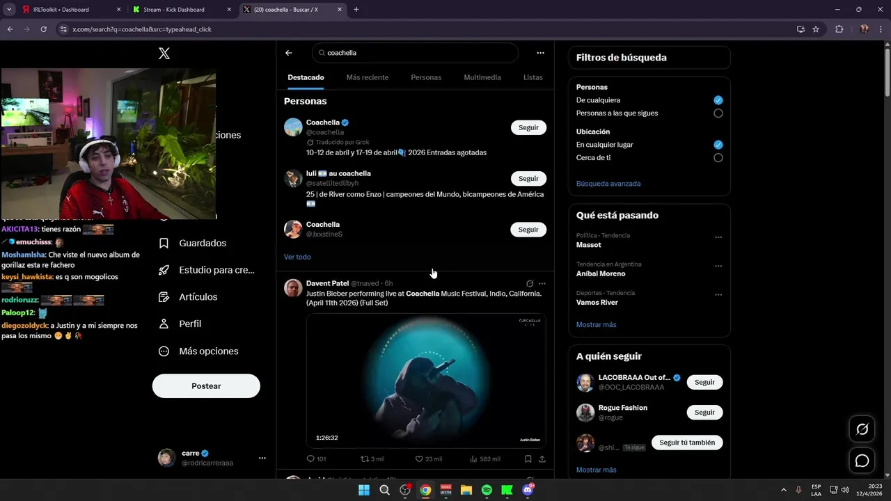The height and width of the screenshot is (501, 891).
Task: Select Personas a las que sigues filter
Action: coord(718,113)
